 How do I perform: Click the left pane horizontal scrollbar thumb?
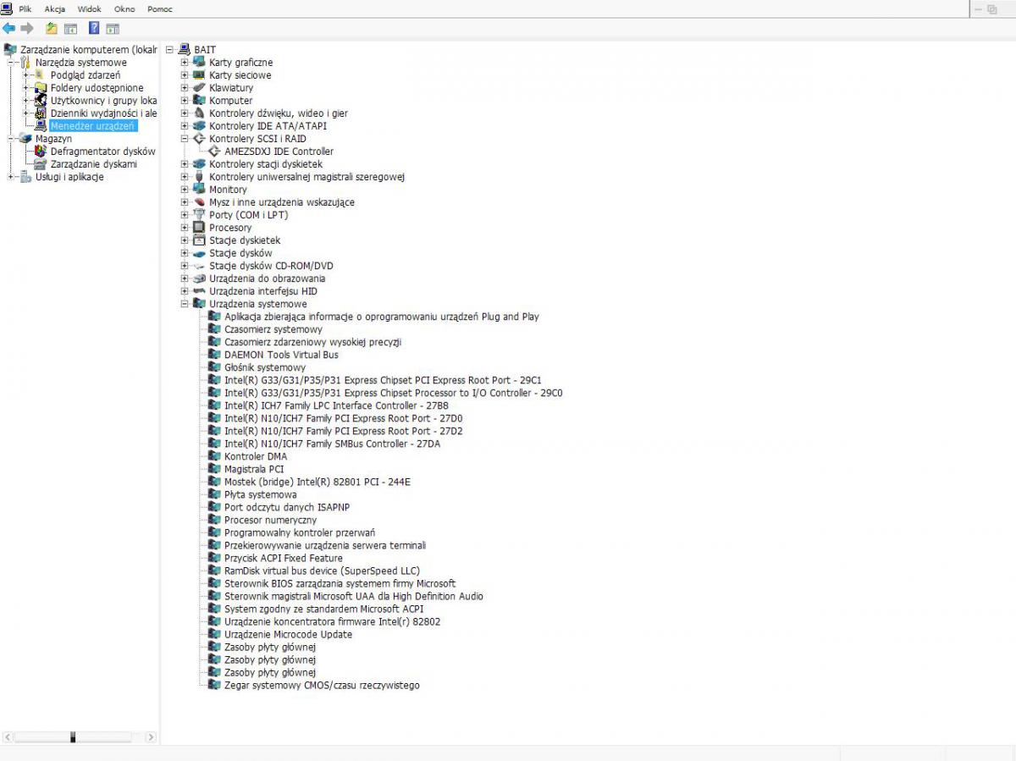point(73,736)
